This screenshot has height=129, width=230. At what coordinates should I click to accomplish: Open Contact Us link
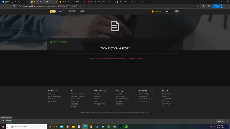coord(143,101)
